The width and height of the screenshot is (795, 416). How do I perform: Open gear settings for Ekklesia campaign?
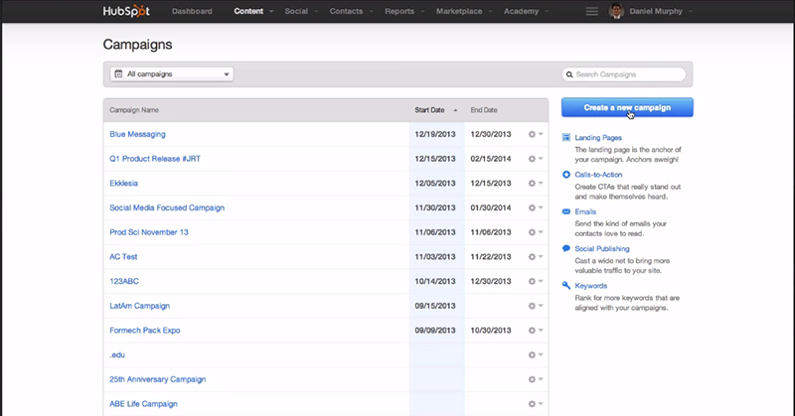tap(534, 183)
